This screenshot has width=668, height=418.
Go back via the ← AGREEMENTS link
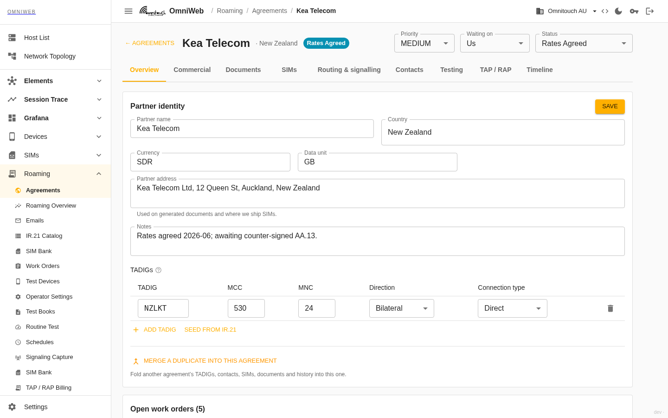pos(149,43)
